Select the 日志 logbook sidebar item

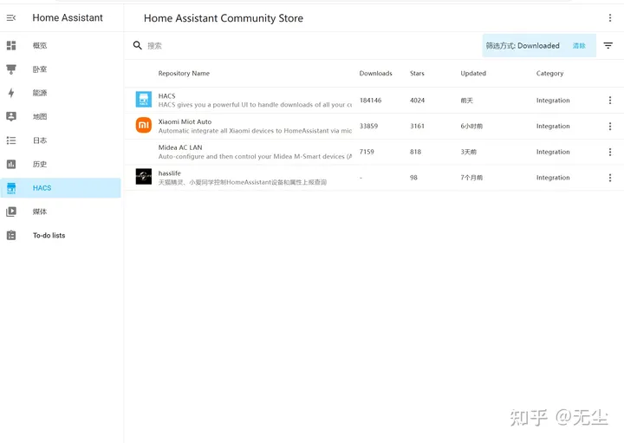[40, 140]
